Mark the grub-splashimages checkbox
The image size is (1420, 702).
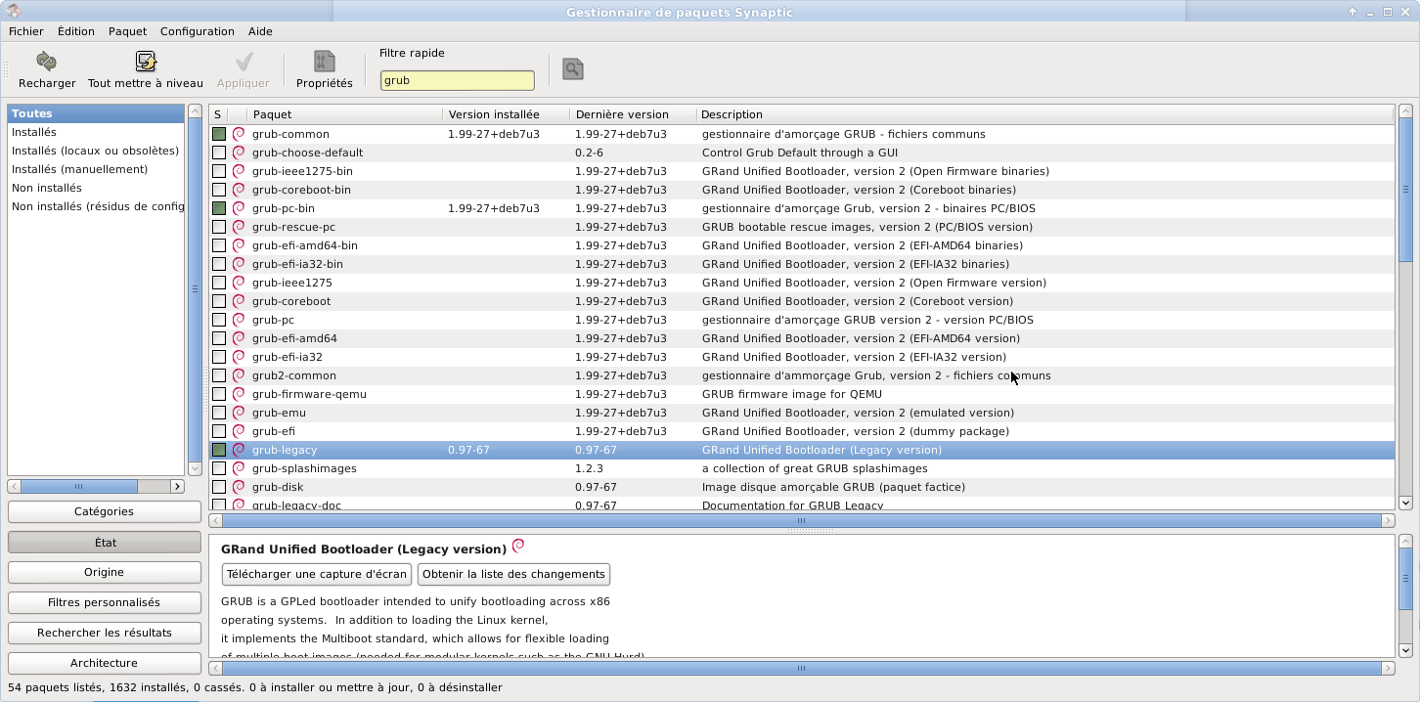point(219,468)
